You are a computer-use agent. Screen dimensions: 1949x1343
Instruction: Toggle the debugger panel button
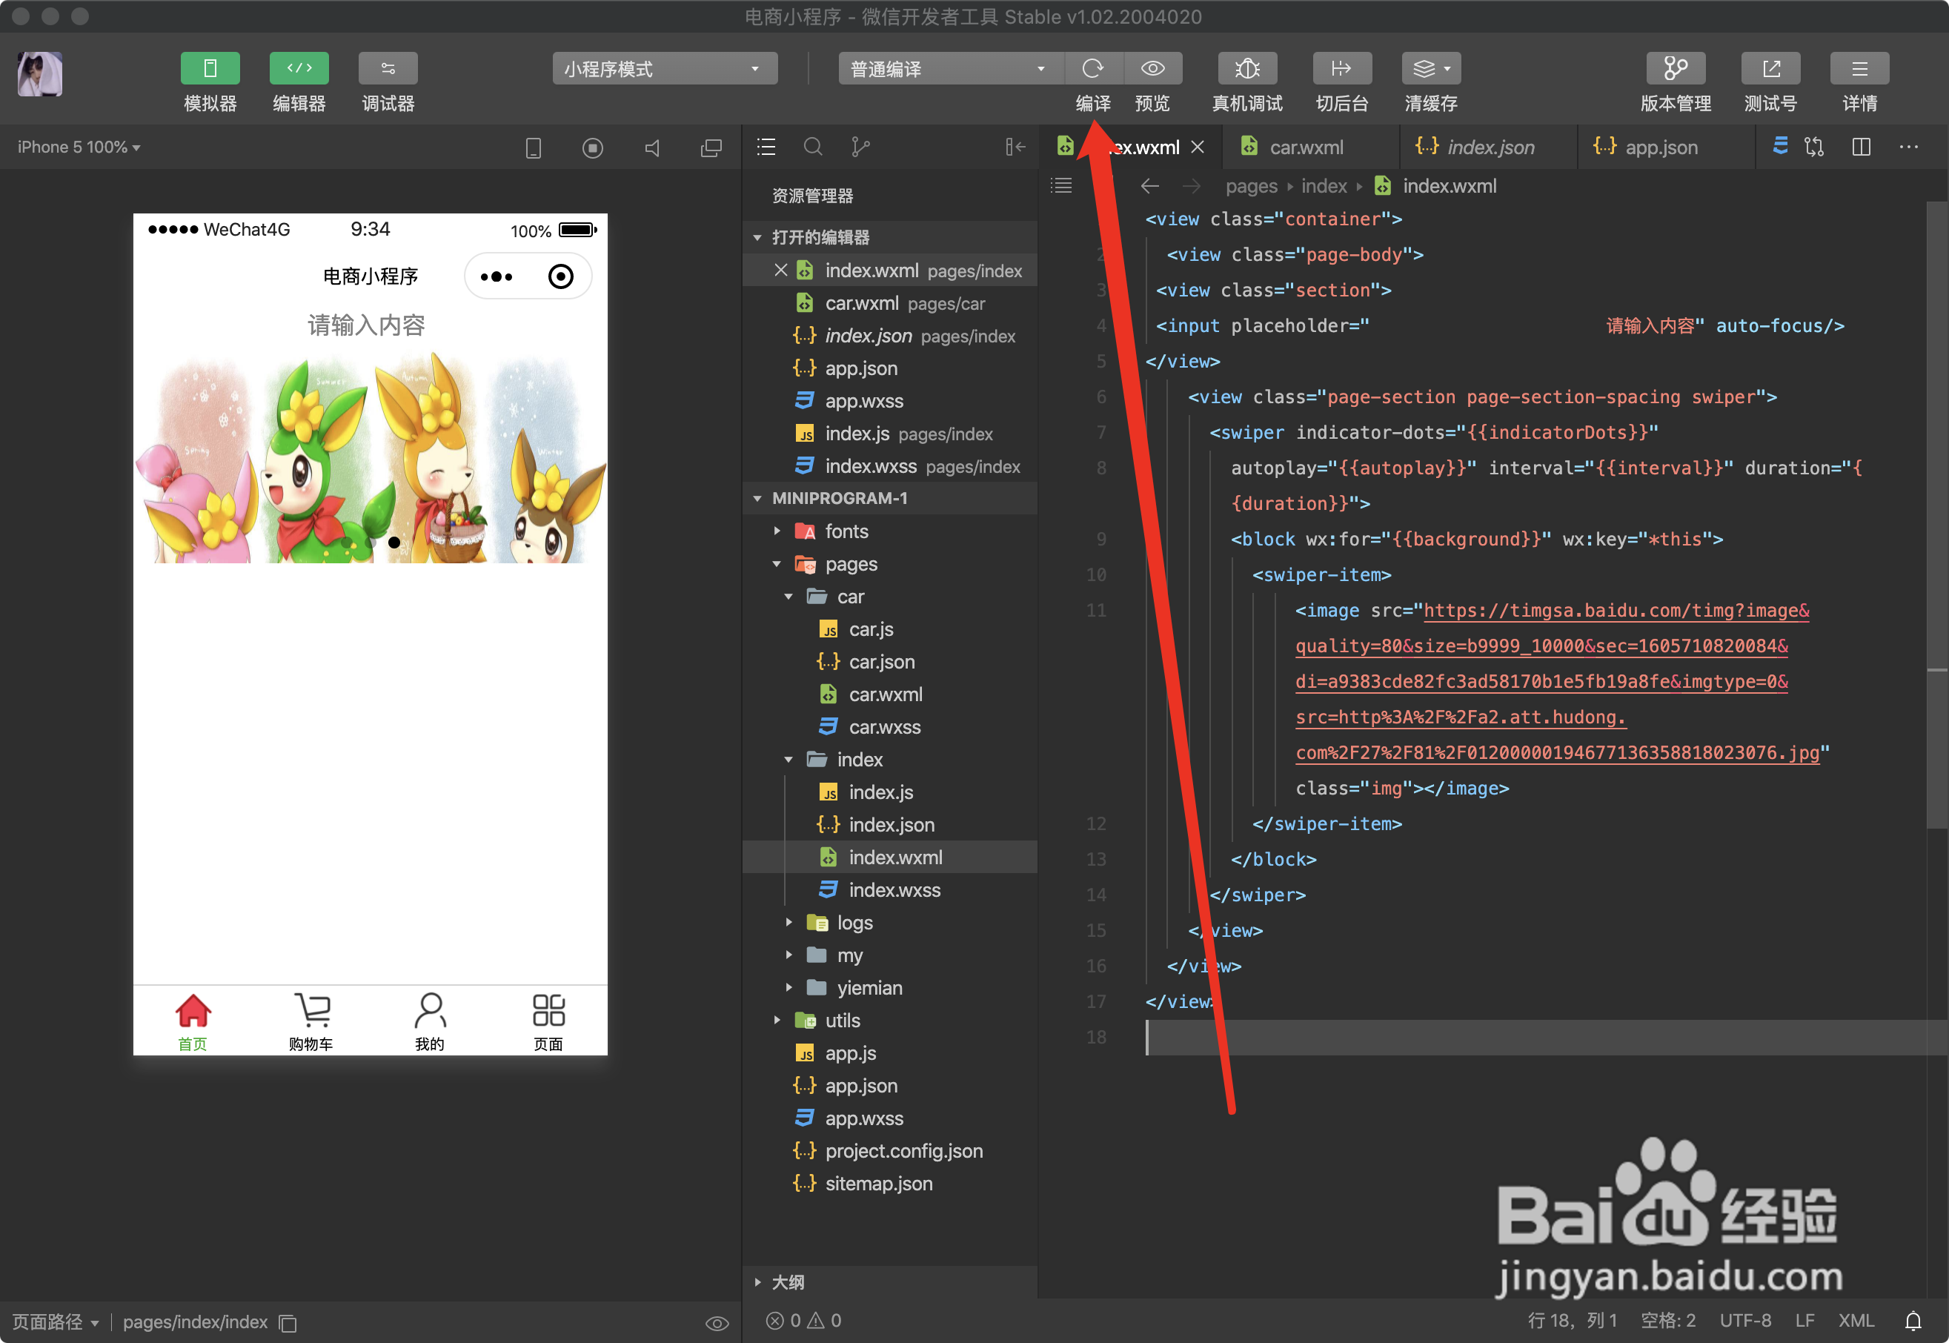[388, 68]
